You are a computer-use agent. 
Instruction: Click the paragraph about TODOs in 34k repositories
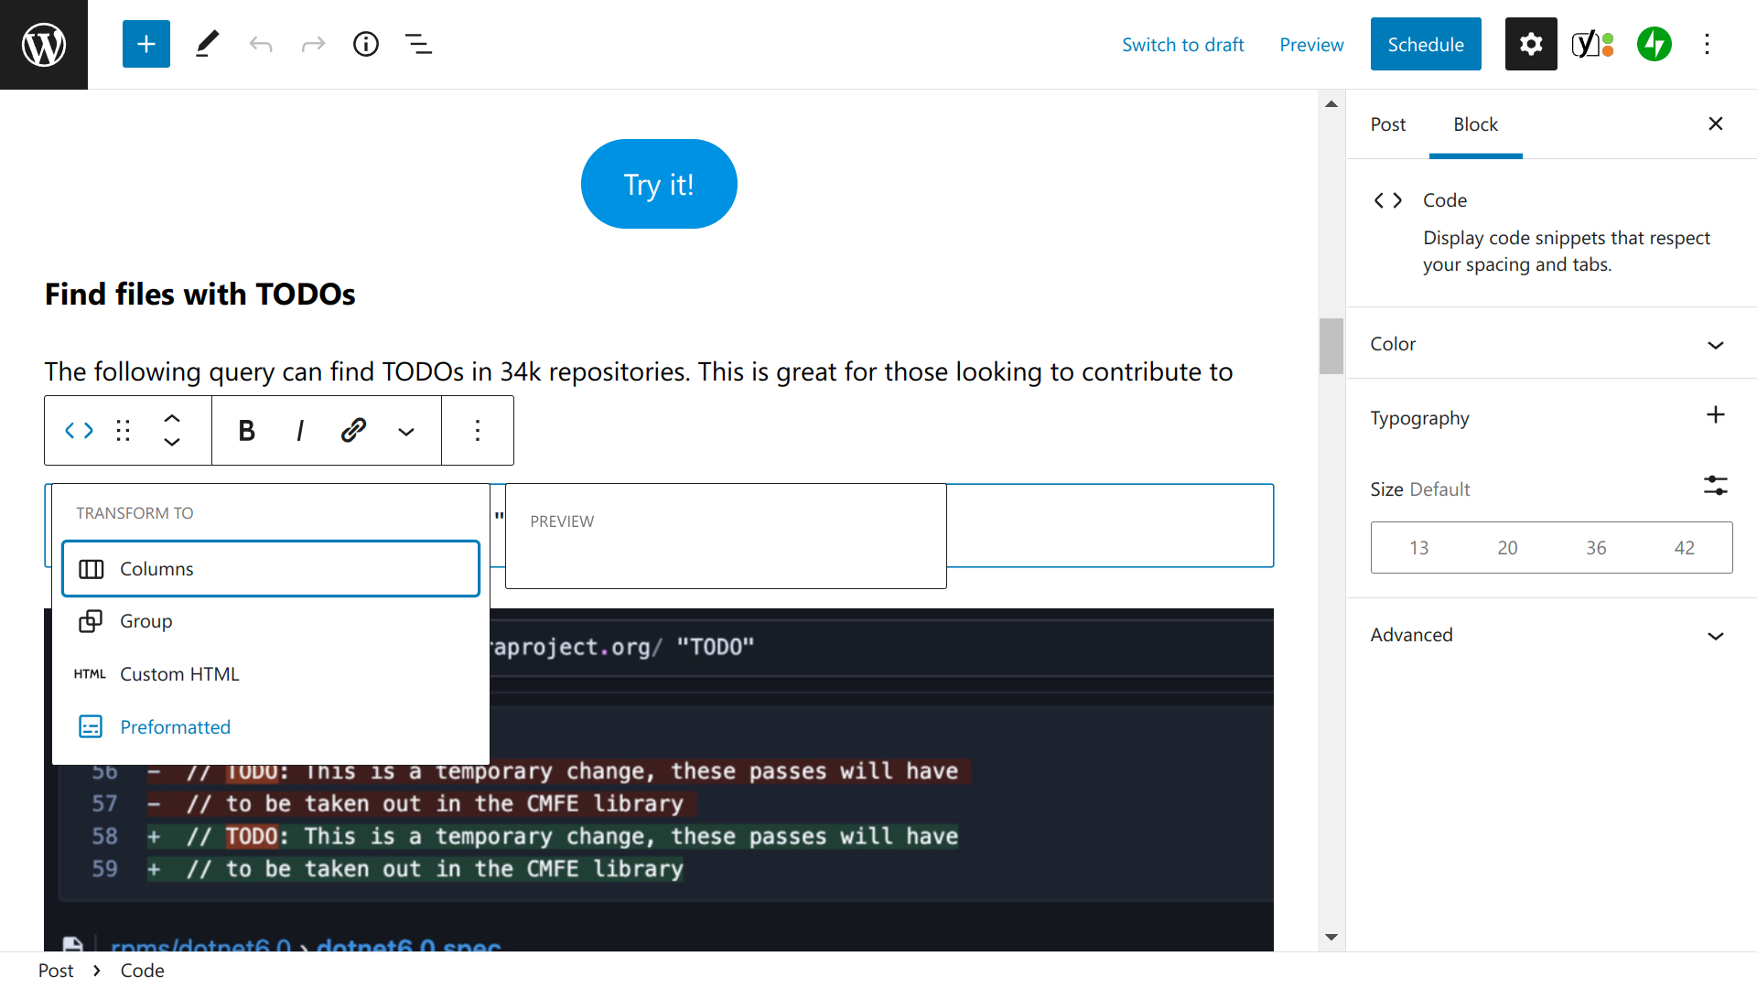point(639,371)
